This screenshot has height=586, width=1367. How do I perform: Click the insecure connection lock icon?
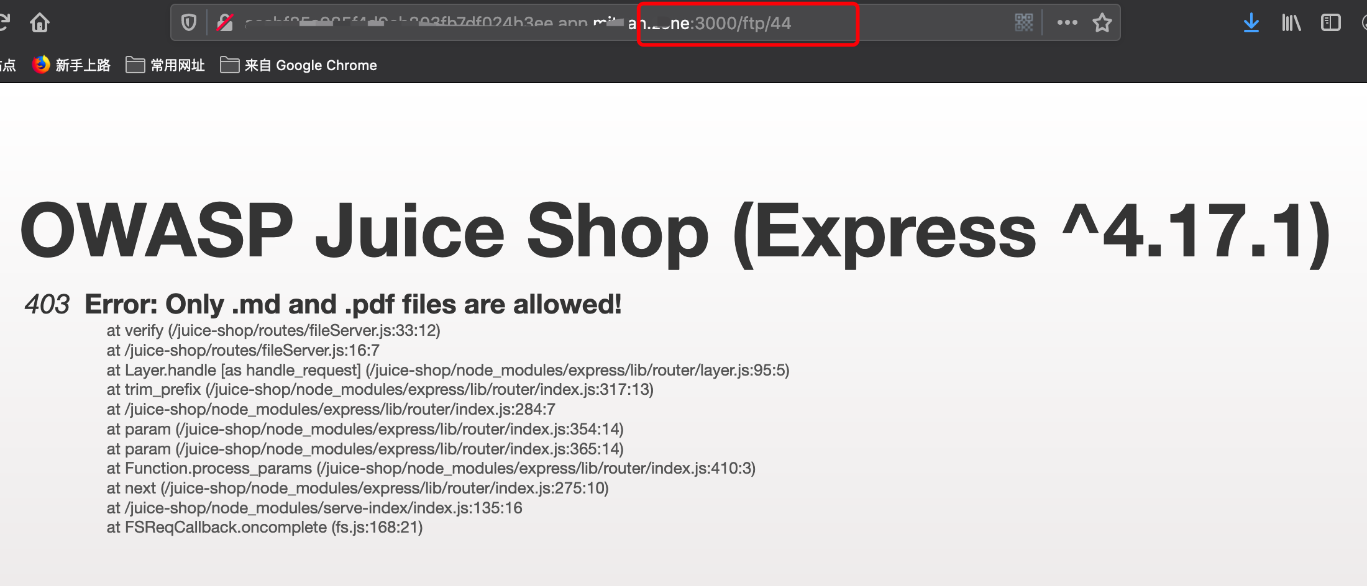(225, 23)
